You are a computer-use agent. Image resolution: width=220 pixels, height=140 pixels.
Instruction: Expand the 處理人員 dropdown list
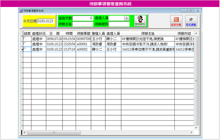tap(127, 18)
